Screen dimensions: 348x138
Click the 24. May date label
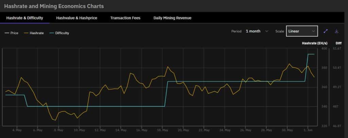[225, 130]
